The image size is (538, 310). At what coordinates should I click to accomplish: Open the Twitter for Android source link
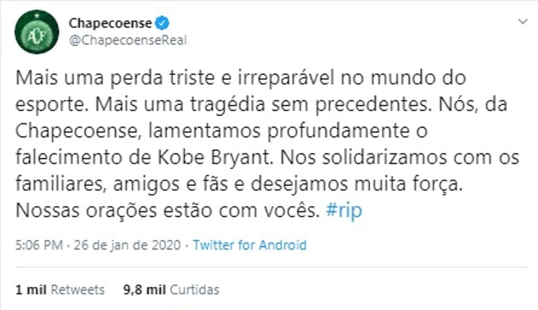point(249,245)
